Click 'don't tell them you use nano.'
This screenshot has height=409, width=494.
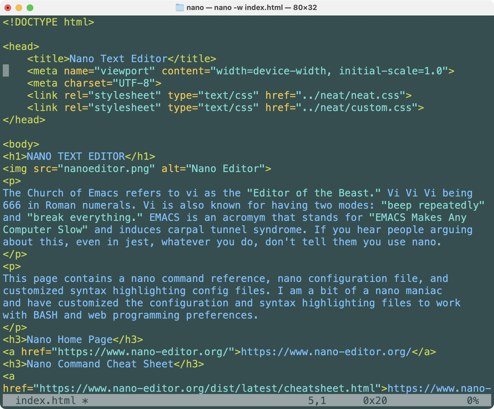(x=353, y=242)
